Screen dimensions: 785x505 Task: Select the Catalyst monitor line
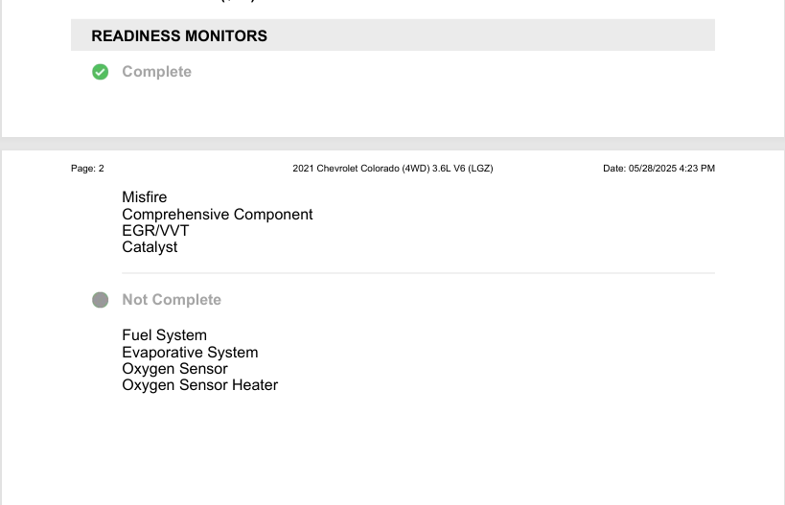[150, 247]
